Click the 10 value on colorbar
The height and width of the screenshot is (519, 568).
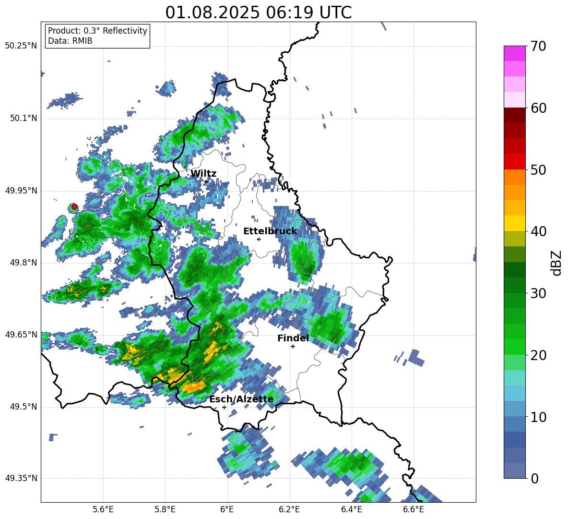538,417
